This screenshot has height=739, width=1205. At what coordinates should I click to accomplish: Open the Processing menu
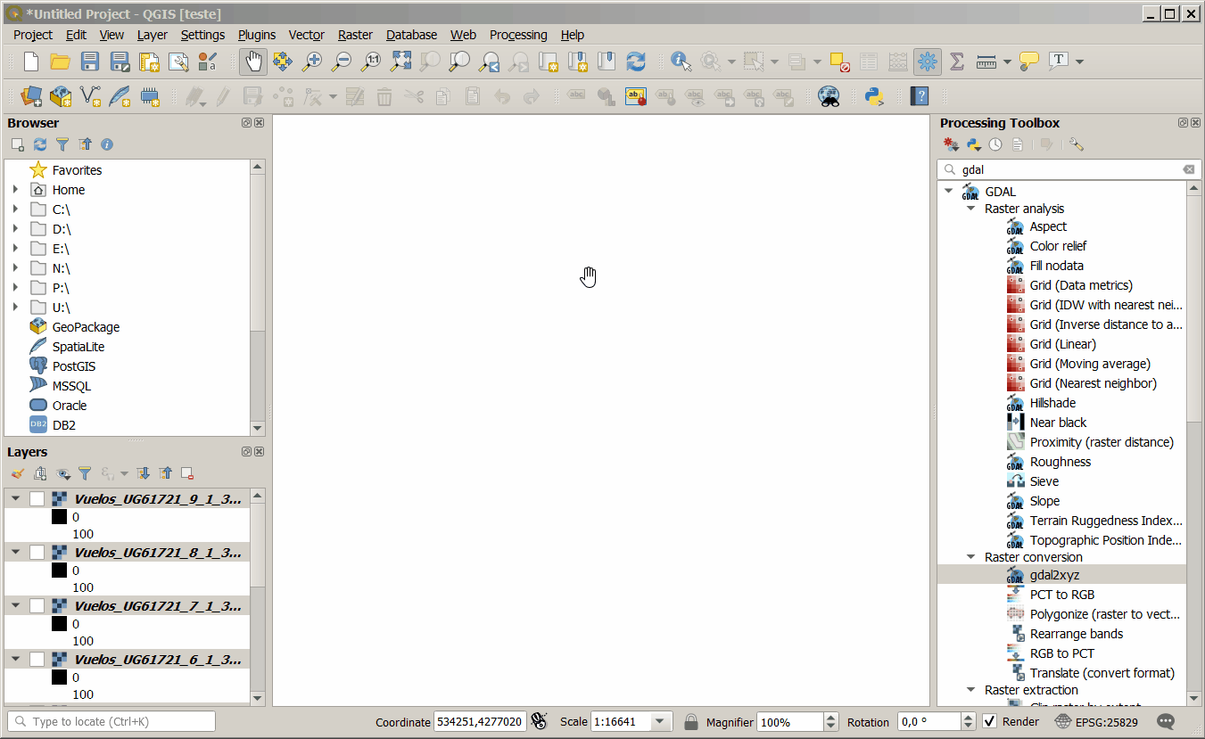(518, 35)
